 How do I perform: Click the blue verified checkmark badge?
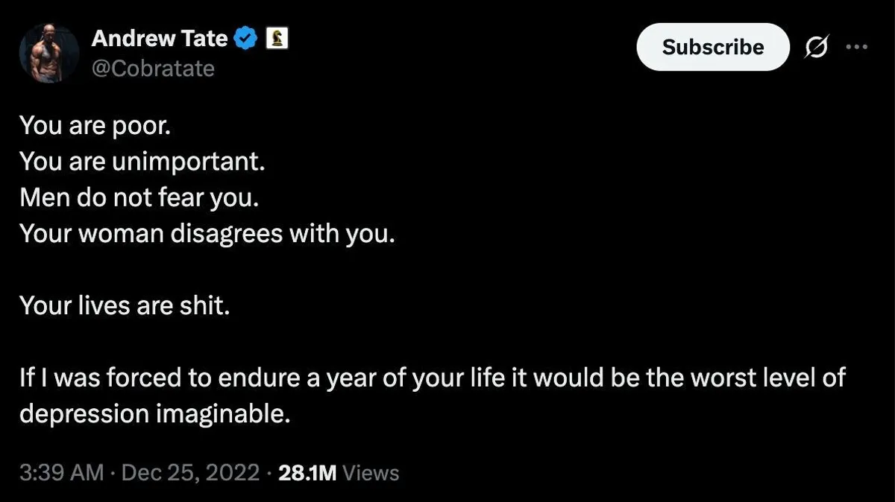(x=246, y=39)
